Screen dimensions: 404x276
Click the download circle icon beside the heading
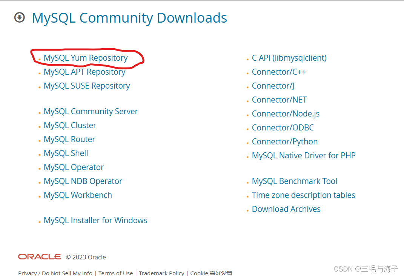(19, 17)
